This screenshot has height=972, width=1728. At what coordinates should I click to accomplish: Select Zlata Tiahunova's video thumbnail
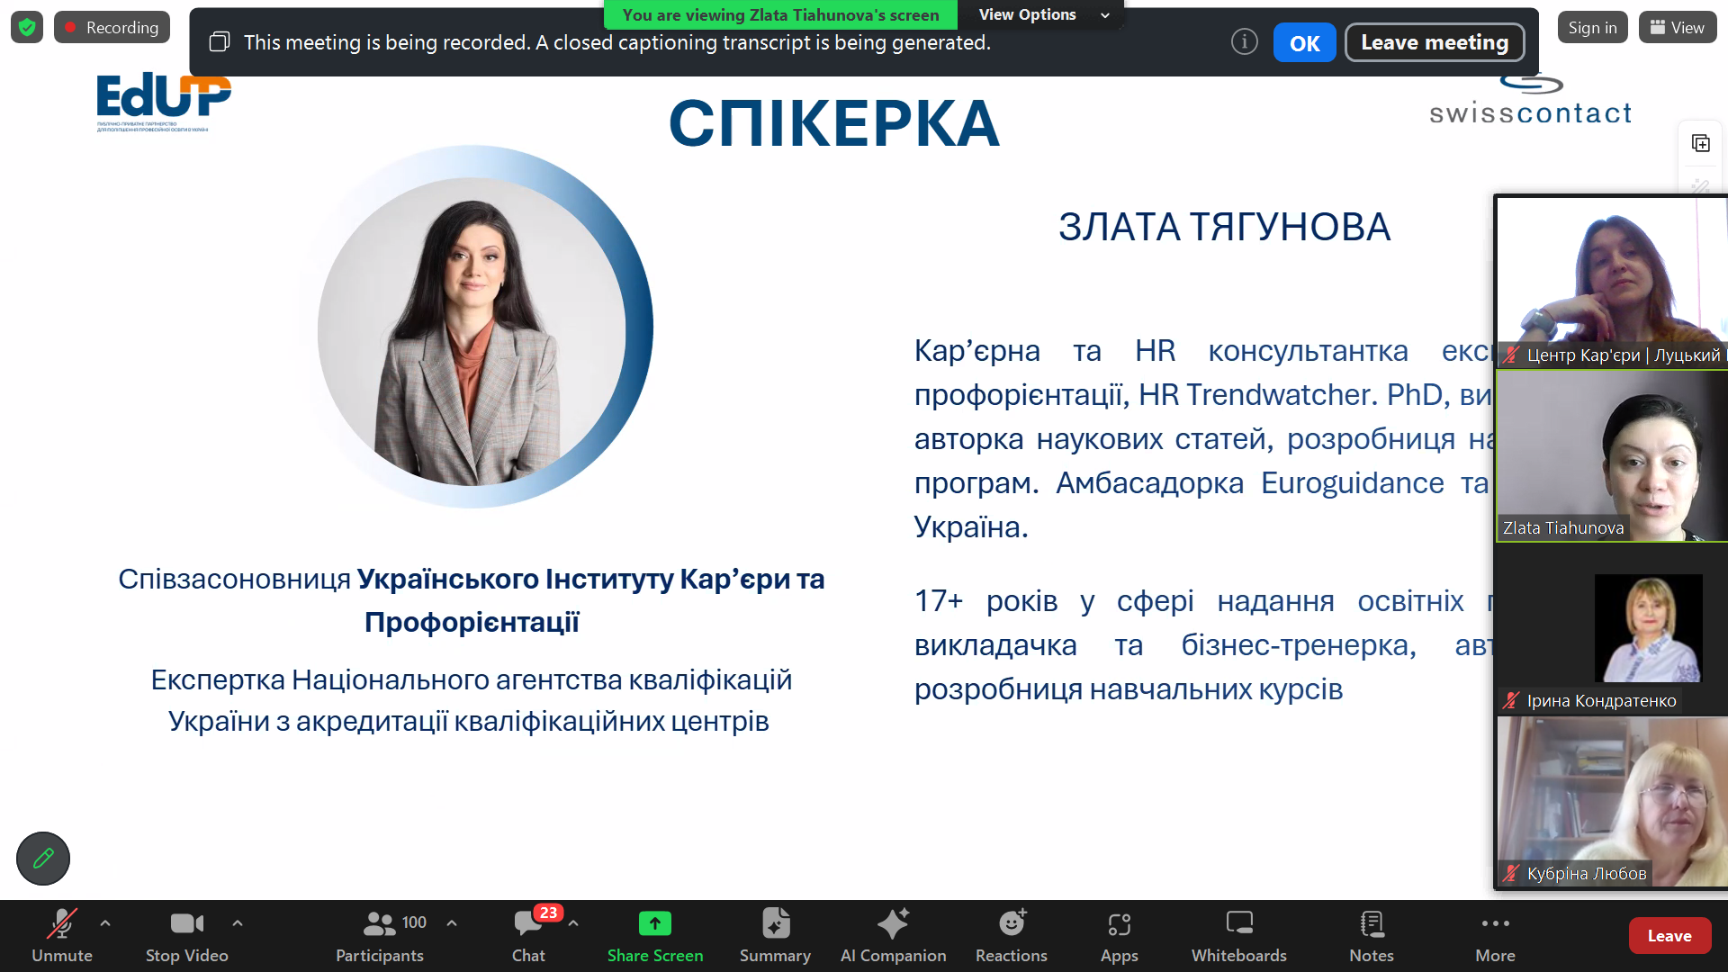(1611, 455)
